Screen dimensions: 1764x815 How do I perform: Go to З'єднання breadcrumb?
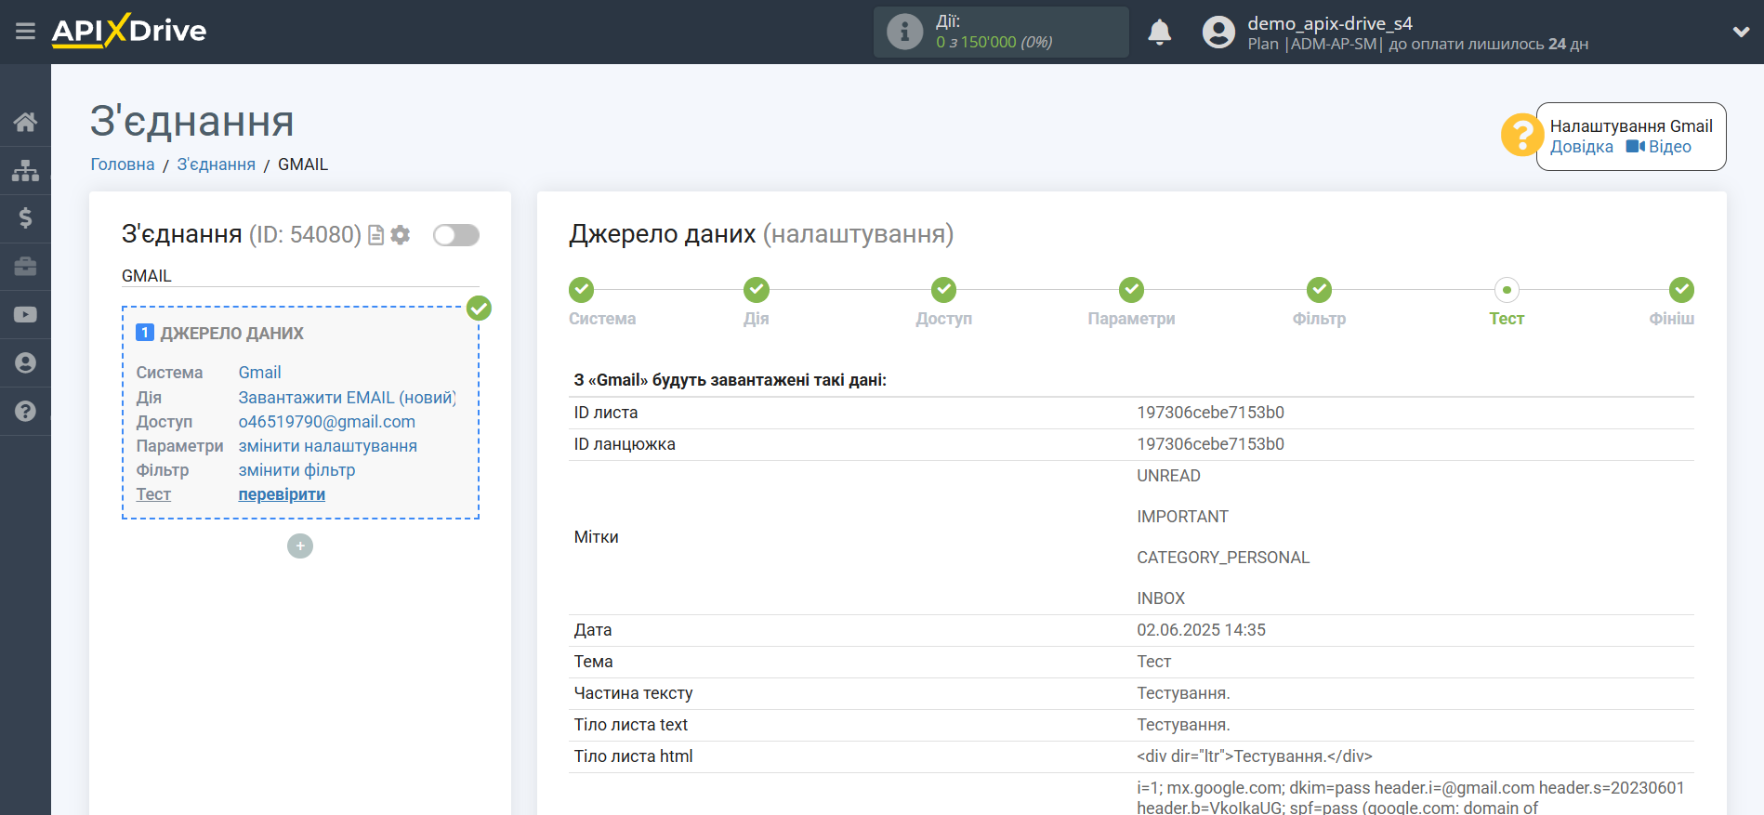pyautogui.click(x=217, y=164)
